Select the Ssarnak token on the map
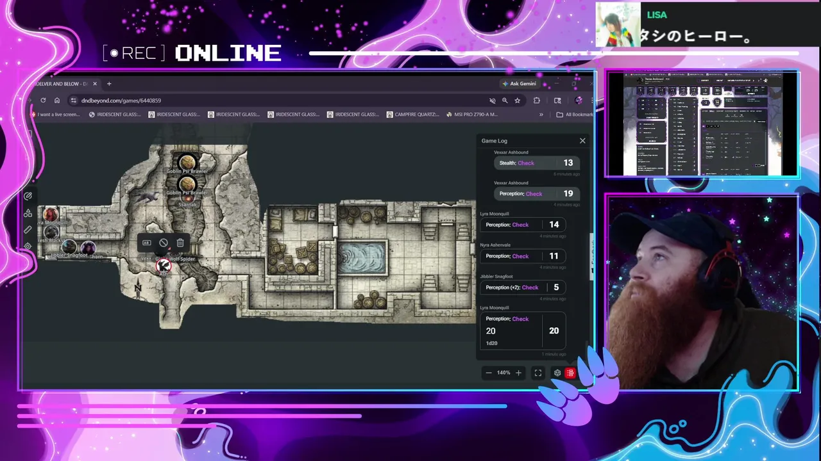 (187, 199)
